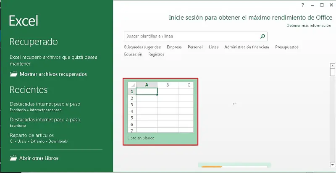Open recent file Reparto de artículos

coord(39,138)
